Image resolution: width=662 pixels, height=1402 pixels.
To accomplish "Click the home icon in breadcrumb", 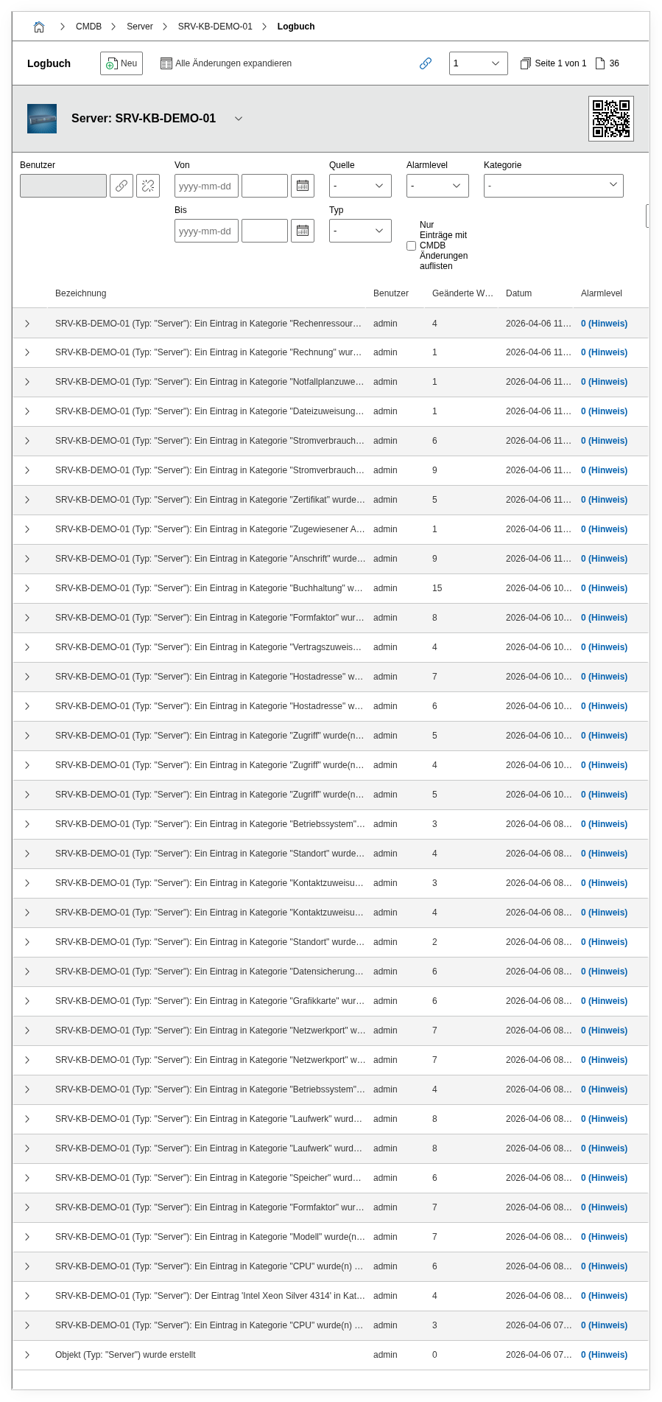I will point(39,27).
